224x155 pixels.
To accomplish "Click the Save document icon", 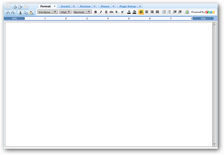I will [8, 7].
